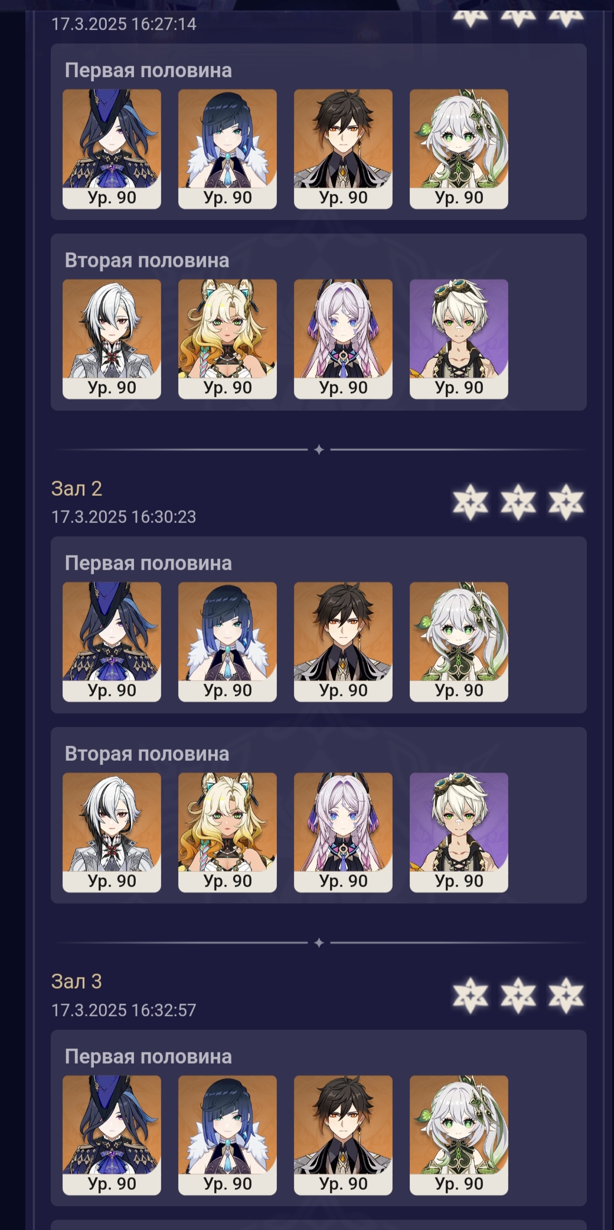Click timestamp 17.3.2025 16:30:23
The image size is (614, 1230).
[123, 517]
